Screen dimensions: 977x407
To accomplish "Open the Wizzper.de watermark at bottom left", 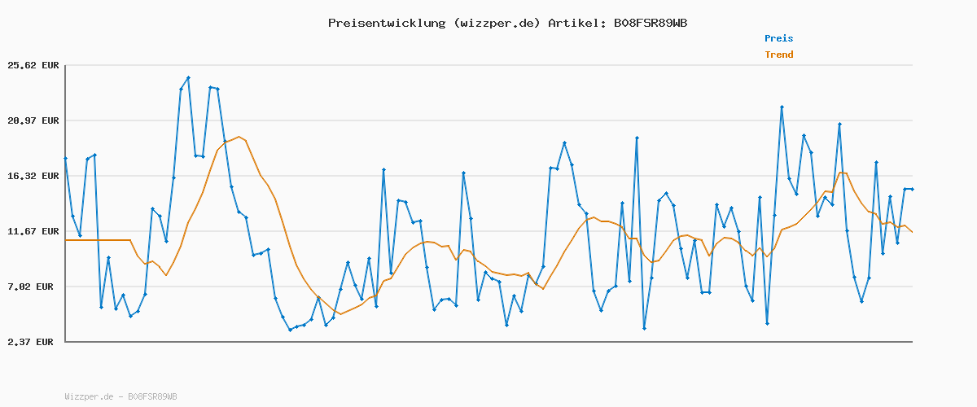I will pos(120,396).
